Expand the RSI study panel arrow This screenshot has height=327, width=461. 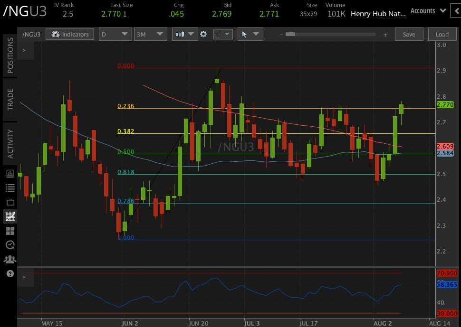[24, 277]
